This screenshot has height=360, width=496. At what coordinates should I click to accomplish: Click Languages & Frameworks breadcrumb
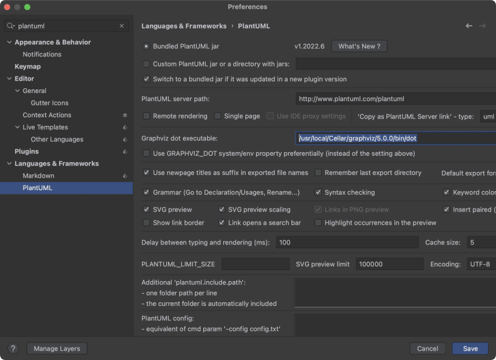pos(184,26)
